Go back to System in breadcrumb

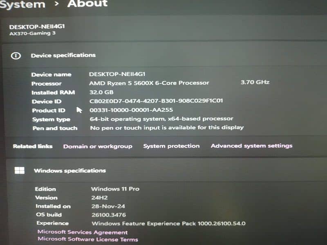tap(22, 4)
